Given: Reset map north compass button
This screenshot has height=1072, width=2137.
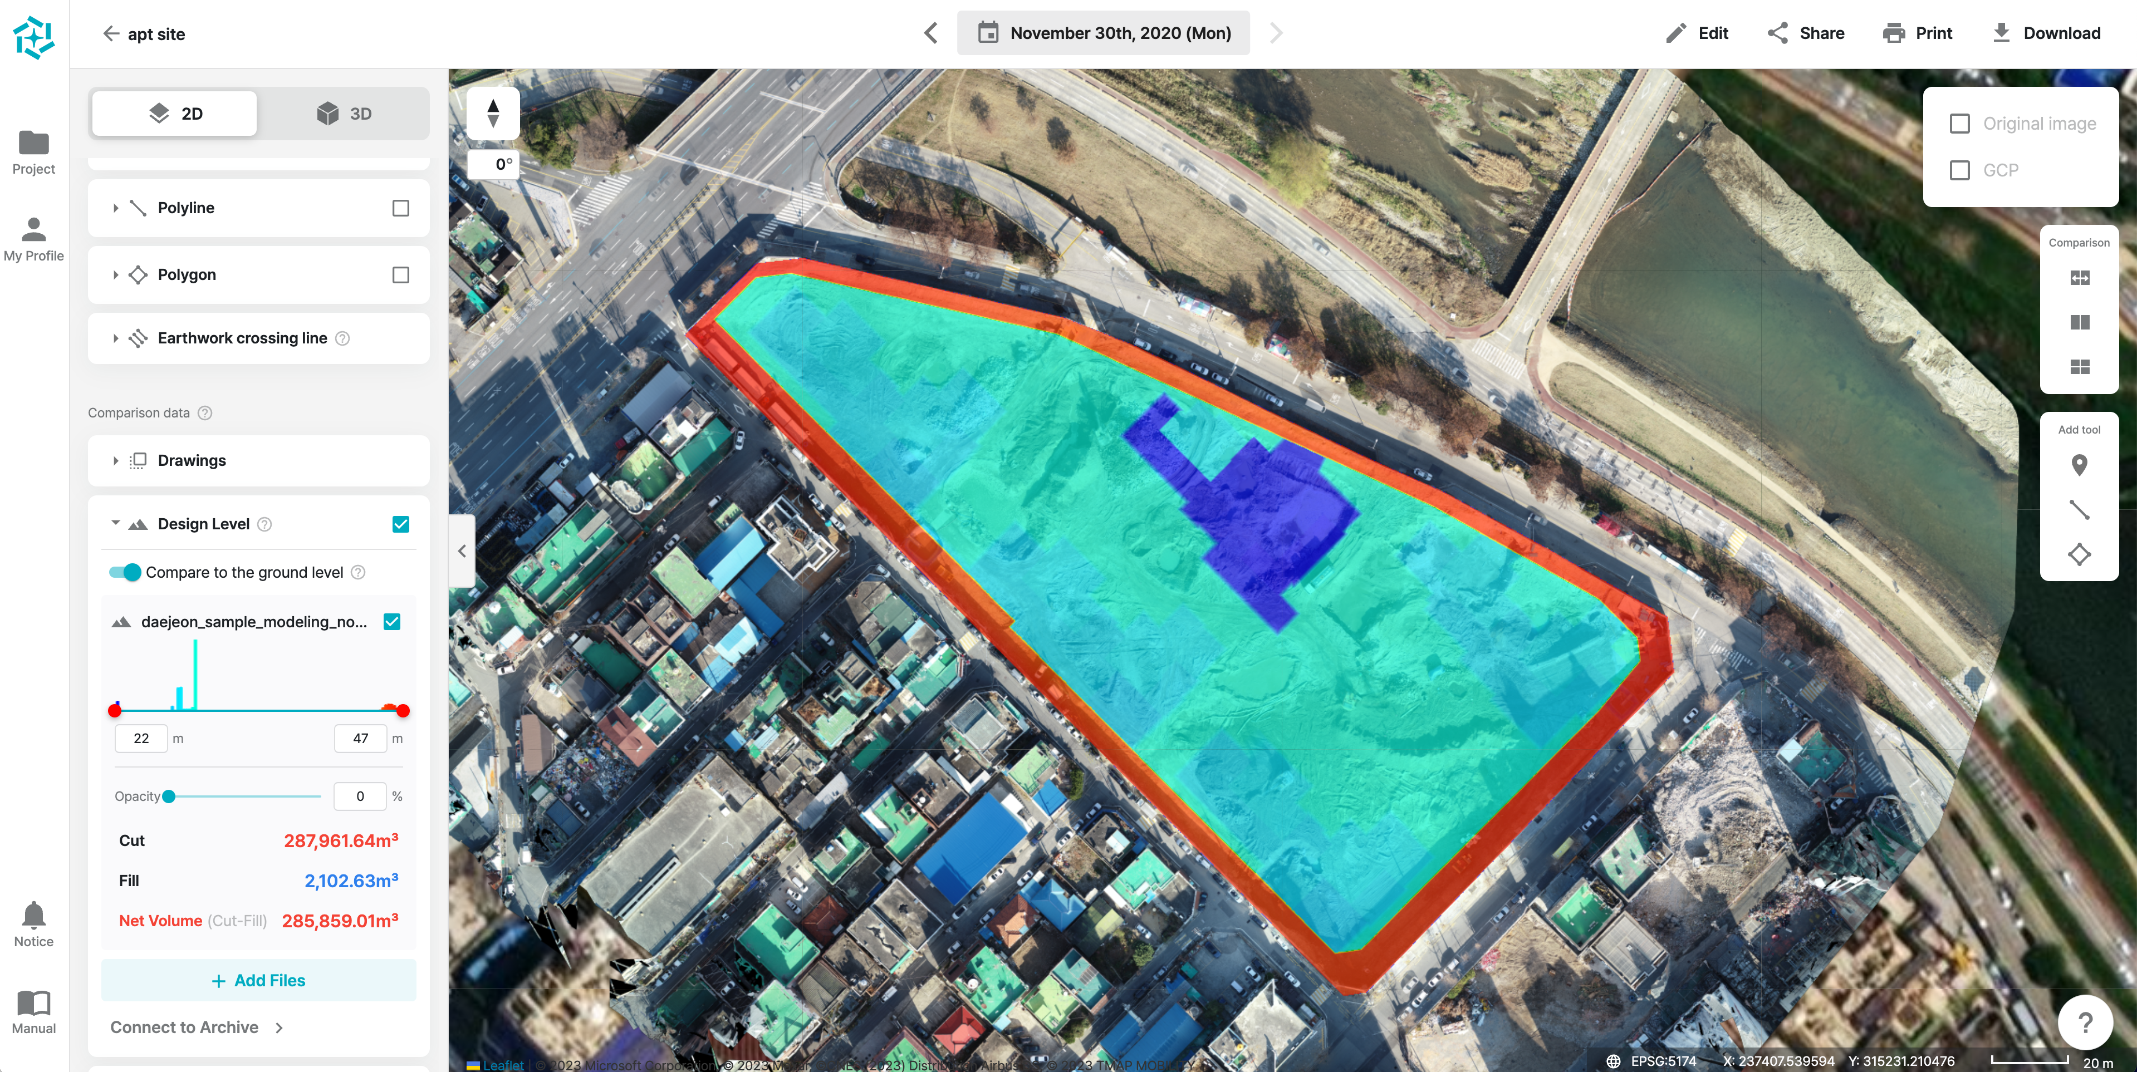Looking at the screenshot, I should click(493, 114).
